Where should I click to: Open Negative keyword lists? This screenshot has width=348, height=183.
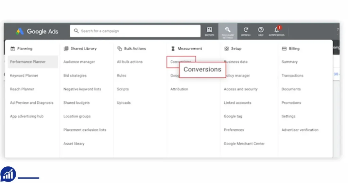coord(82,89)
